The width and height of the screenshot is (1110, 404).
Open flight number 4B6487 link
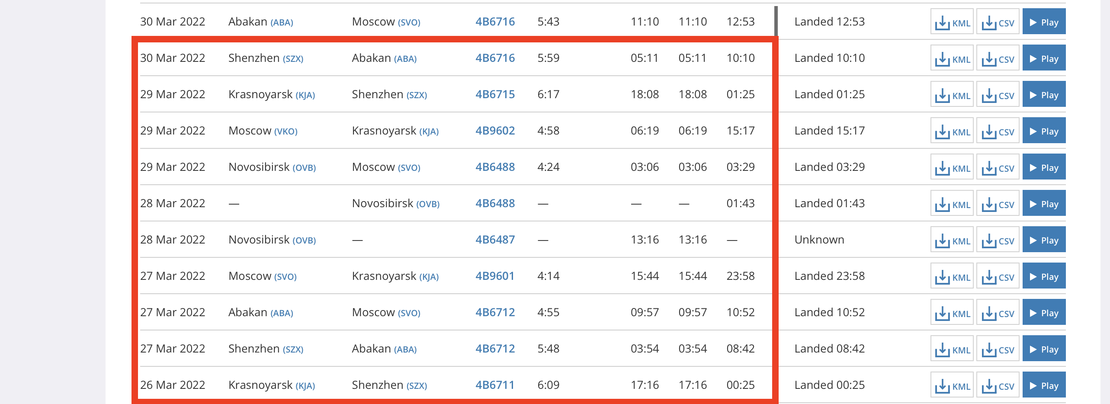(x=495, y=240)
